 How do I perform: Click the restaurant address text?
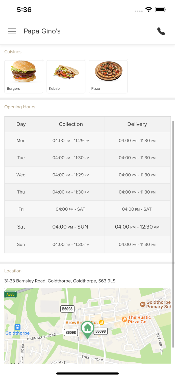(x=60, y=281)
